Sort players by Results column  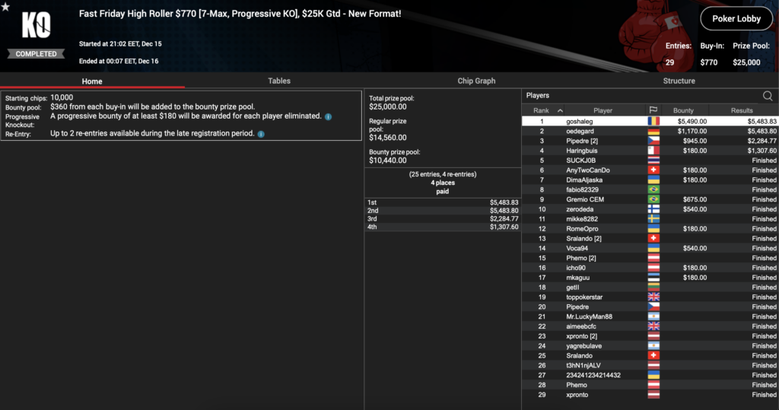point(742,110)
